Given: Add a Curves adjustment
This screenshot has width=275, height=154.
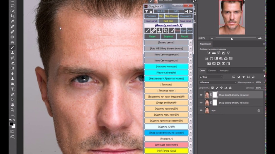Looking at the screenshot, I should coord(219,53).
